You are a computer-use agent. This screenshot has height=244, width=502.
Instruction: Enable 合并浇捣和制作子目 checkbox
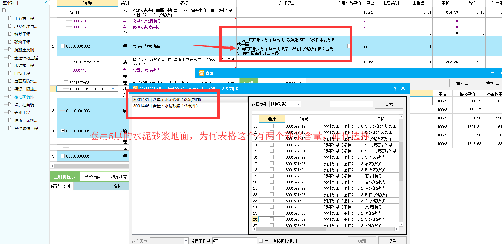261,241
